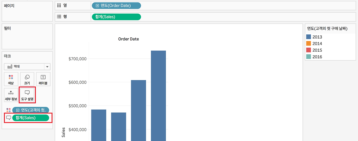
Task: Click the $700,000 axis label
Action: [x=77, y=59]
